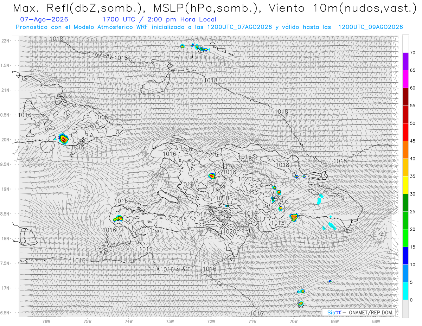
Task: Click the '55' value on the colorbar scale
Action: pyautogui.click(x=413, y=106)
